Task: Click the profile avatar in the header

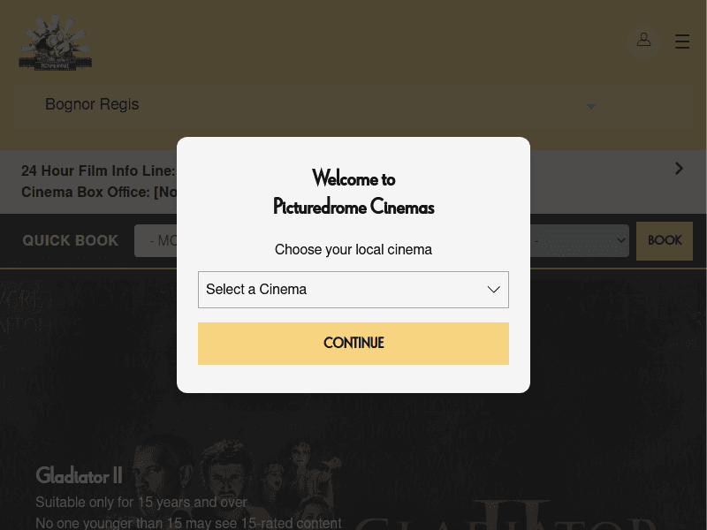Action: 643,40
